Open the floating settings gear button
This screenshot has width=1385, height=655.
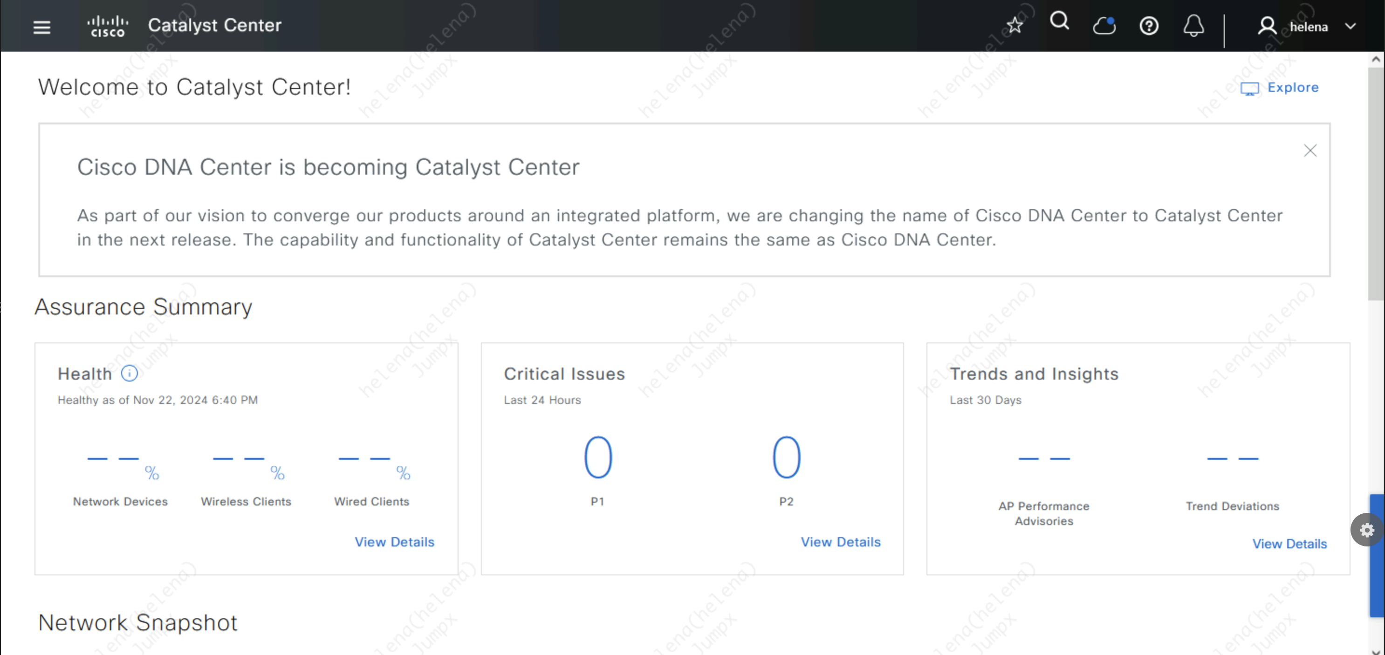coord(1366,530)
